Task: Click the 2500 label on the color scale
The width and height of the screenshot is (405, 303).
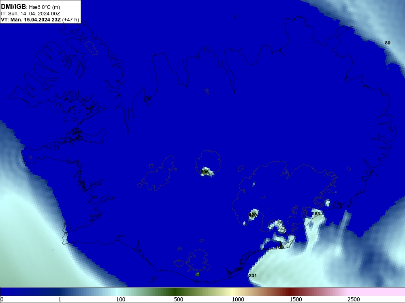Action: pyautogui.click(x=354, y=299)
